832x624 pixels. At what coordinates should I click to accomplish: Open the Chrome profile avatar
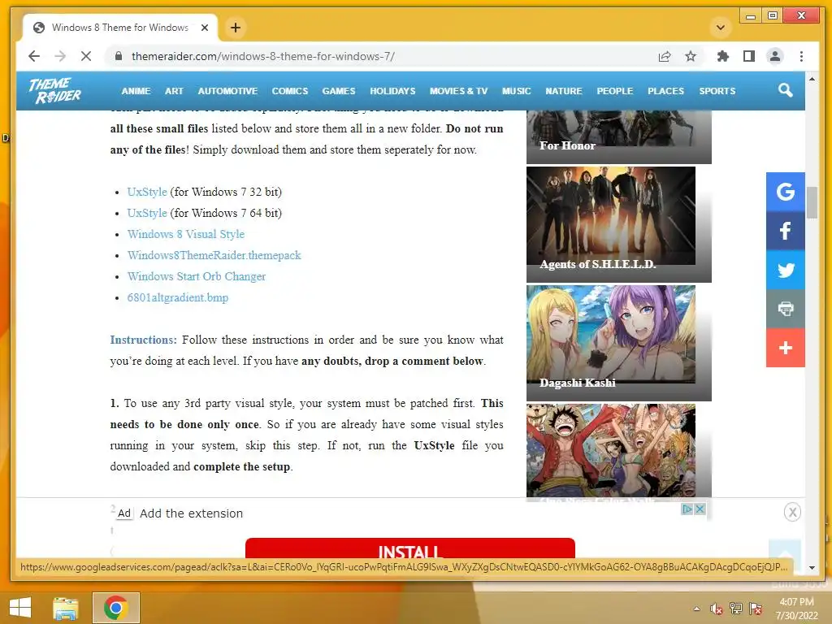click(774, 56)
